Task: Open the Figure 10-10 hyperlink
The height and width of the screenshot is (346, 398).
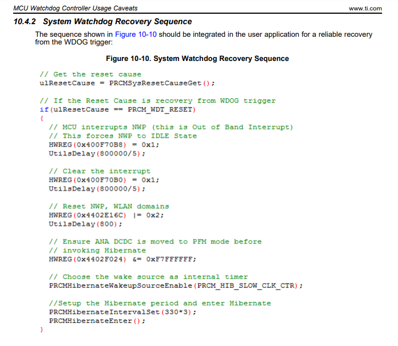Action: pyautogui.click(x=136, y=34)
